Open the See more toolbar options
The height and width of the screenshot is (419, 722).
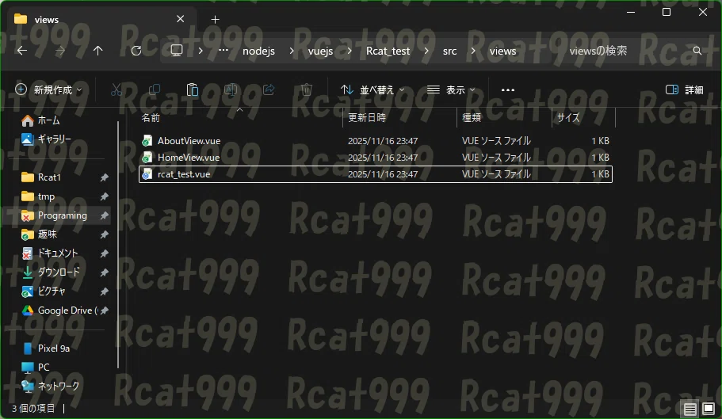(x=507, y=90)
